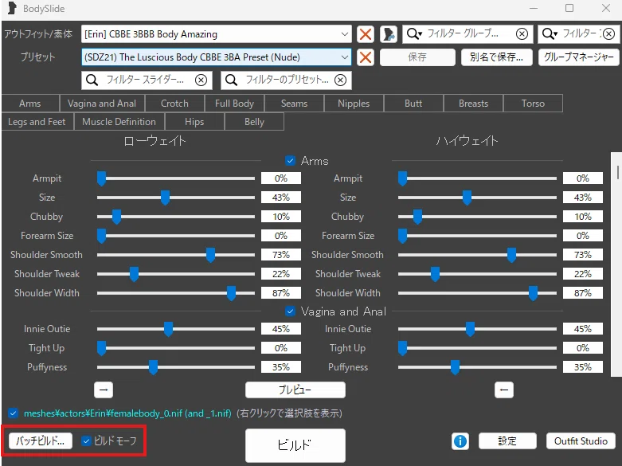622x466 pixels.
Task: Toggle the ビルド モーフ build morphs checkbox
Action: click(86, 441)
